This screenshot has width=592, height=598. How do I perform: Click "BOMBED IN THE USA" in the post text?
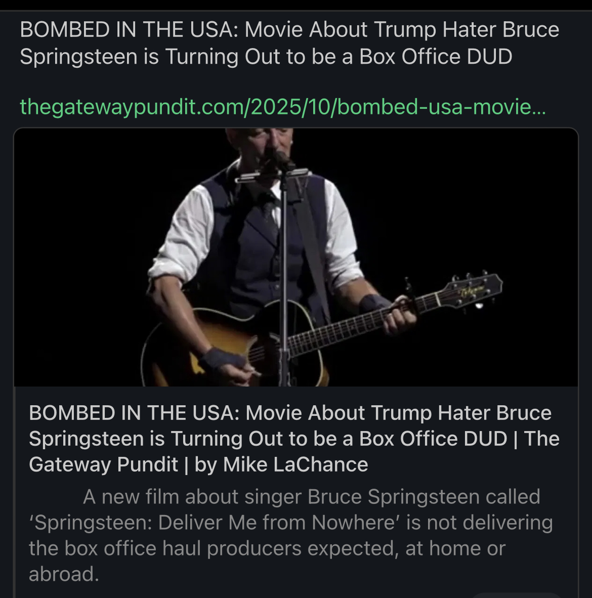129,30
